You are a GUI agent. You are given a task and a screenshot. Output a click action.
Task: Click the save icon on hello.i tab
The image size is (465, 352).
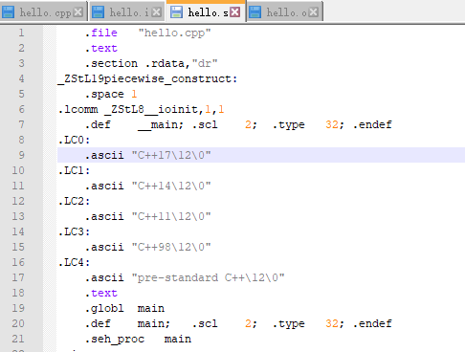tap(98, 12)
